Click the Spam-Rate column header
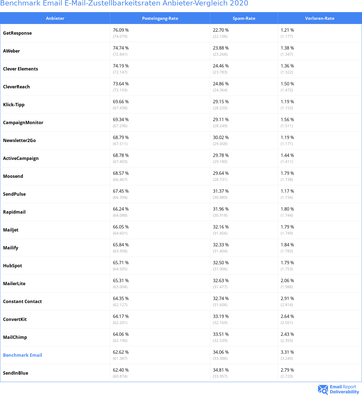This screenshot has height=395, width=362. [x=244, y=18]
